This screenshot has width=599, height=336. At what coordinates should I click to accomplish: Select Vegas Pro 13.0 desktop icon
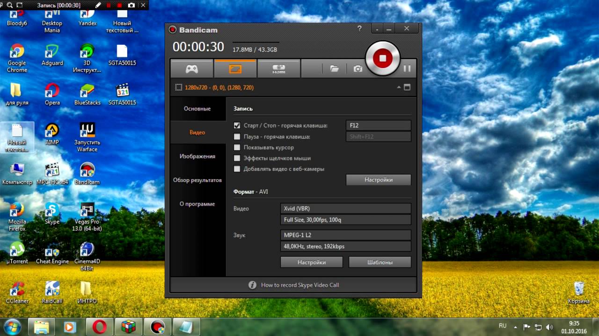(87, 217)
